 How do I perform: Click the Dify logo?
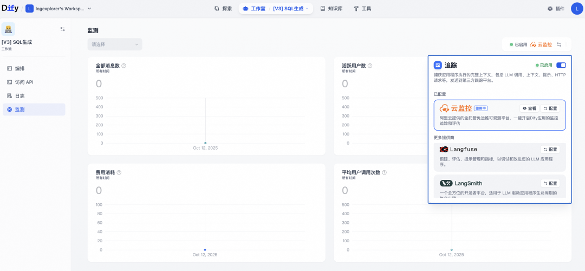point(10,9)
